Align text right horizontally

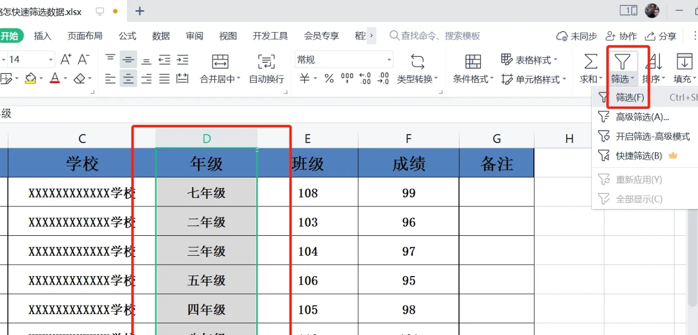point(146,79)
